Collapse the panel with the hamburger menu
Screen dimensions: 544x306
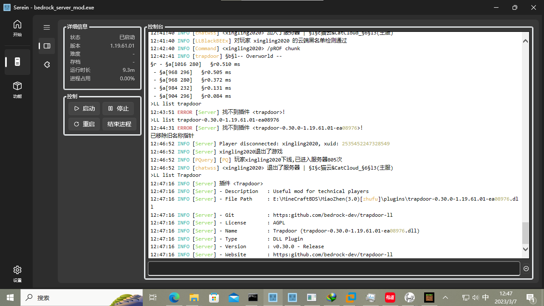47,27
